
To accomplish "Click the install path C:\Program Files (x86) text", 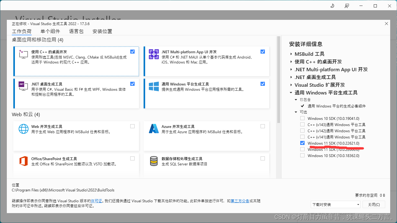I will coord(63,190).
